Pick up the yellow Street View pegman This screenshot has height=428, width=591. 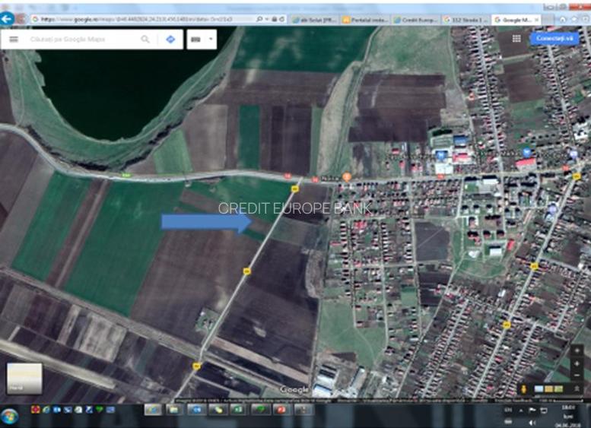coord(523,388)
